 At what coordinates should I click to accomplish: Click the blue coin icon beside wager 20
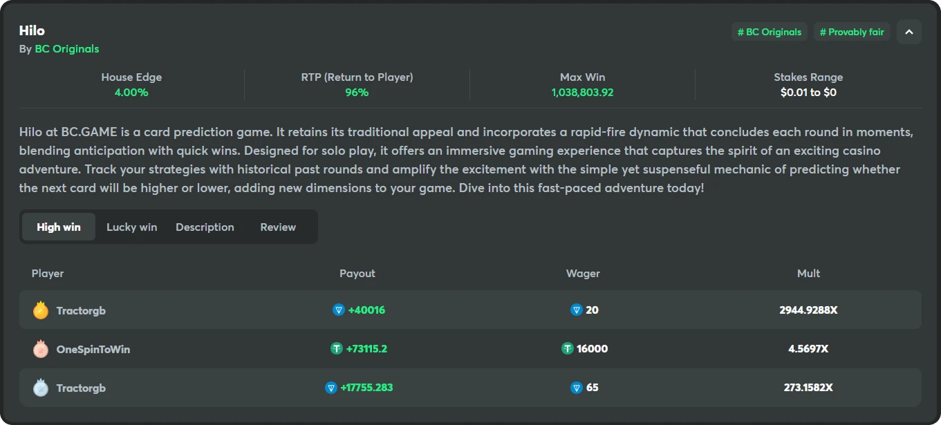click(576, 310)
